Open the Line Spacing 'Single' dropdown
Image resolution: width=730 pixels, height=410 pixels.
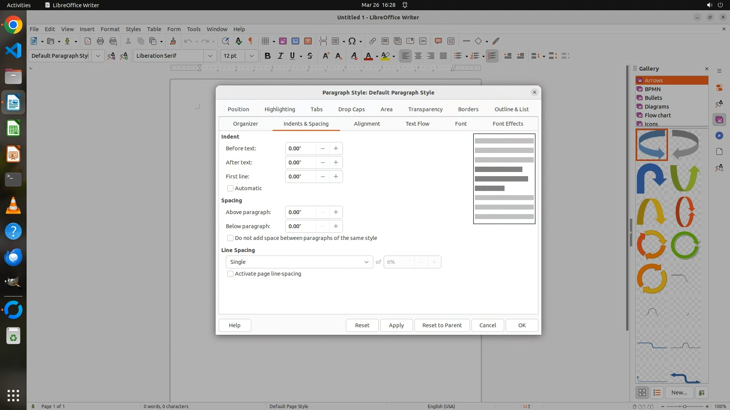[299, 262]
